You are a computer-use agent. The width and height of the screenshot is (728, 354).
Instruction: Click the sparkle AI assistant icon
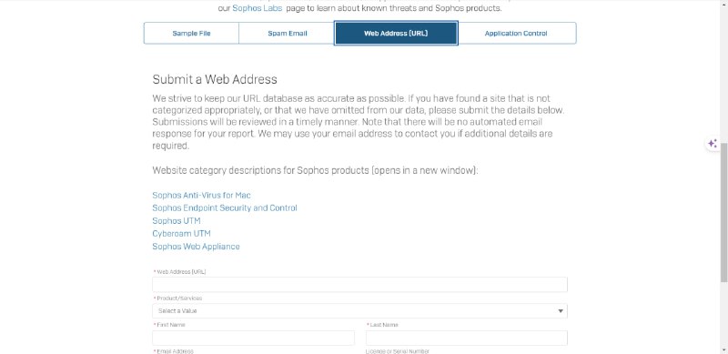[x=713, y=144]
